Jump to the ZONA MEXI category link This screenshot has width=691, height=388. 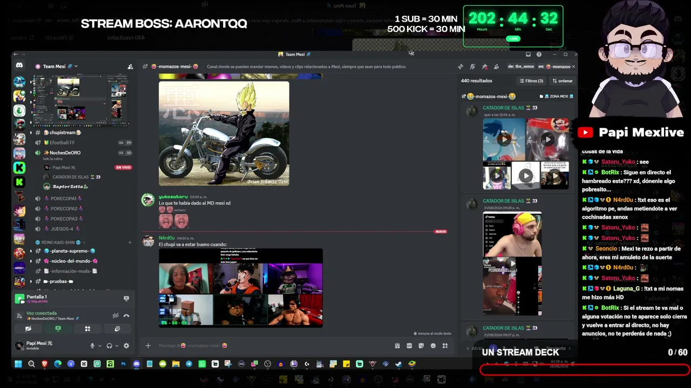coord(556,96)
